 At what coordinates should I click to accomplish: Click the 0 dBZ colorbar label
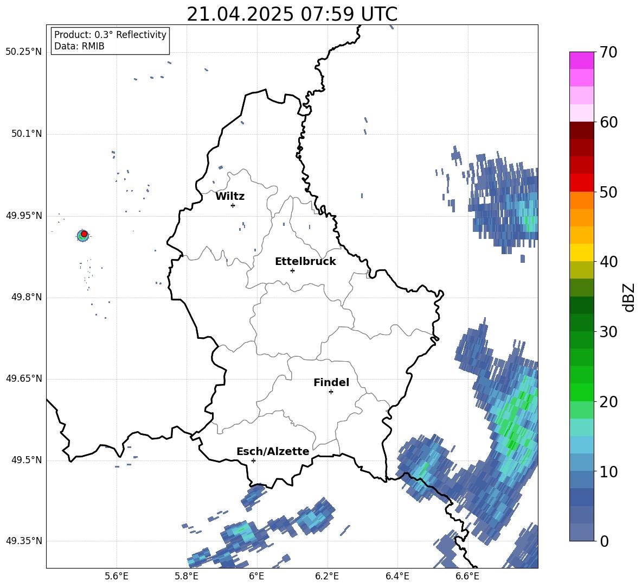pyautogui.click(x=604, y=541)
